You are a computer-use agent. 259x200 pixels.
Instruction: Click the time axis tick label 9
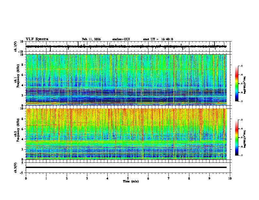click(209, 178)
